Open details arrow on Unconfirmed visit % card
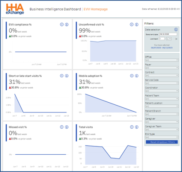 [132, 24]
